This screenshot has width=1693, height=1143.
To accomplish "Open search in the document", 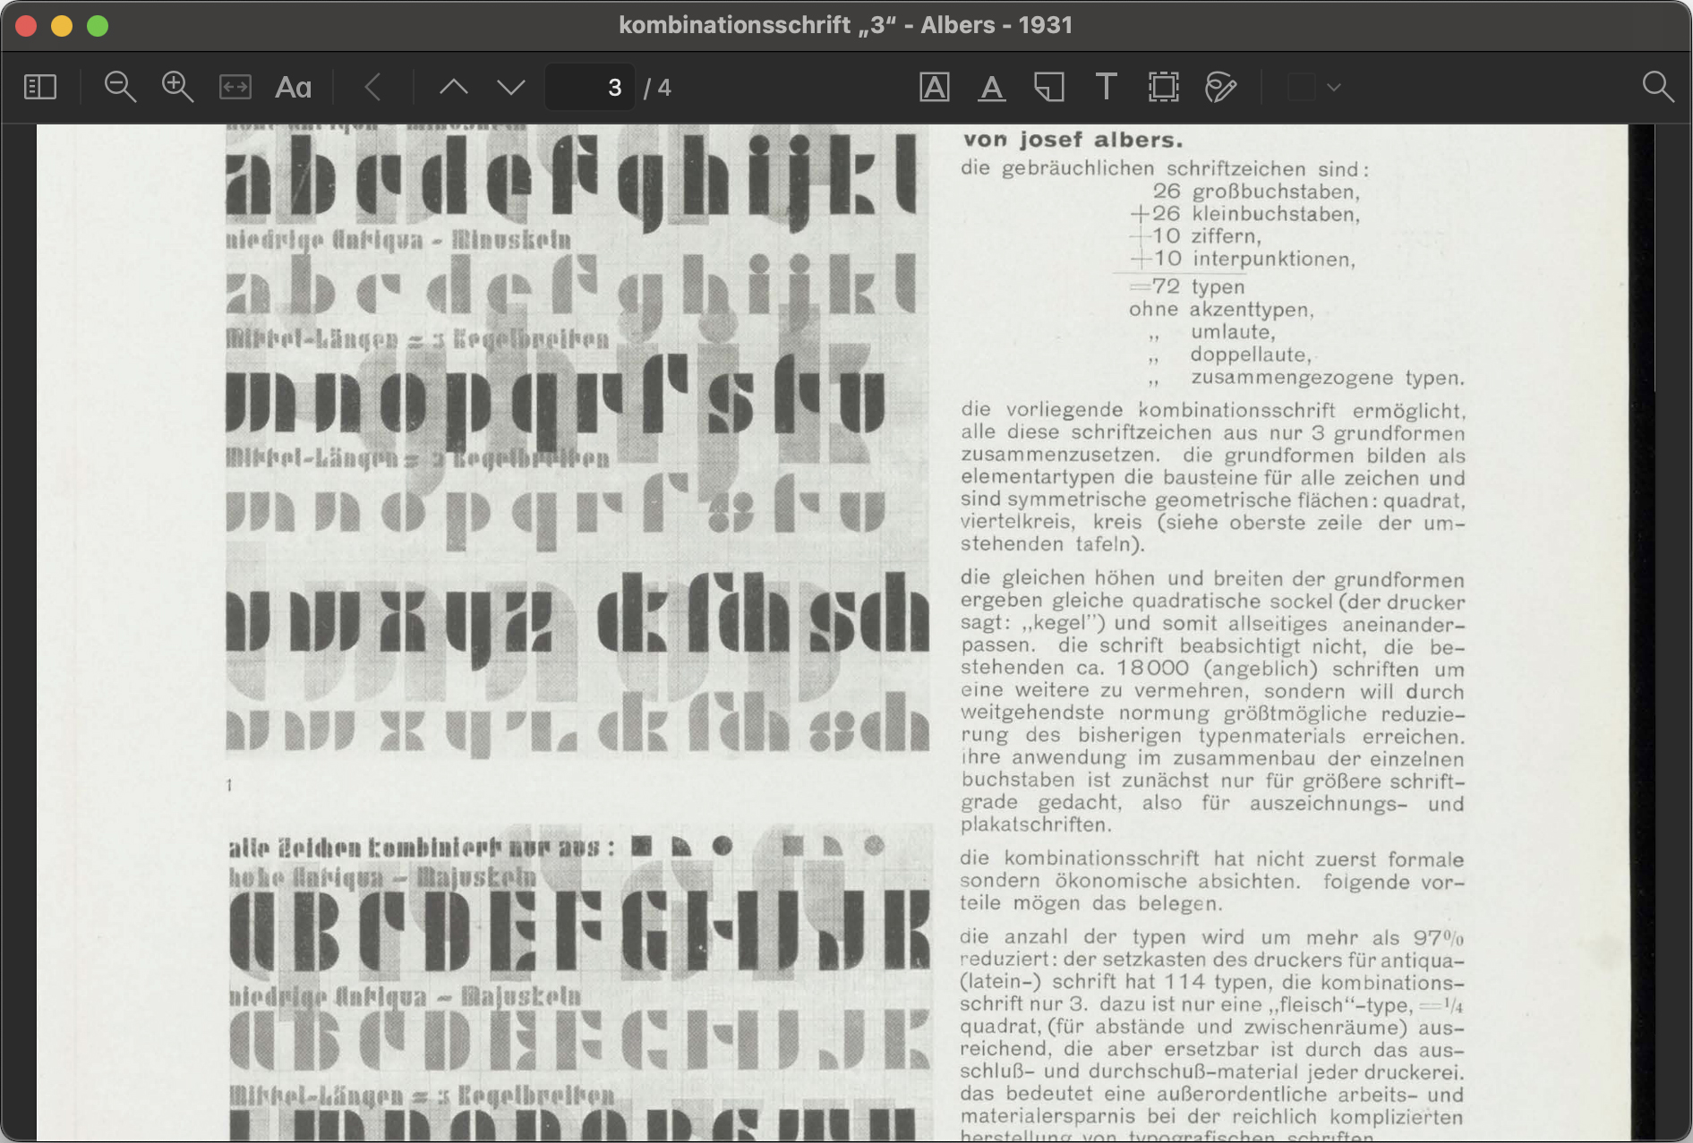I will click(1658, 88).
